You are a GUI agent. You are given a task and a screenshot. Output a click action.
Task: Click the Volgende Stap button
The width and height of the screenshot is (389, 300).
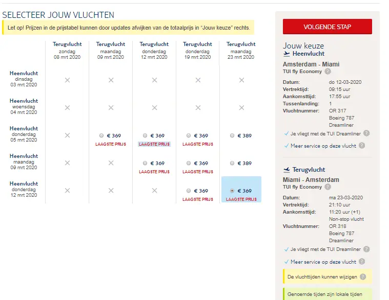click(x=327, y=27)
